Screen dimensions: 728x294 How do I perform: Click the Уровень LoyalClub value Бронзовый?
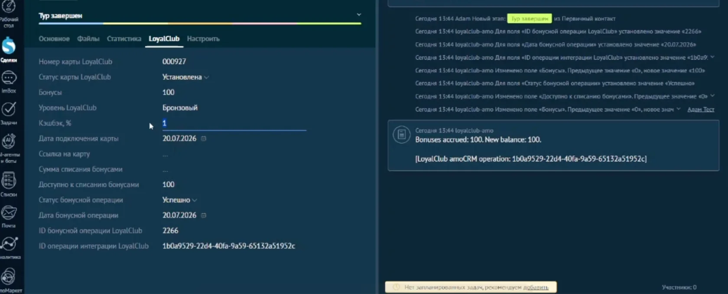180,108
